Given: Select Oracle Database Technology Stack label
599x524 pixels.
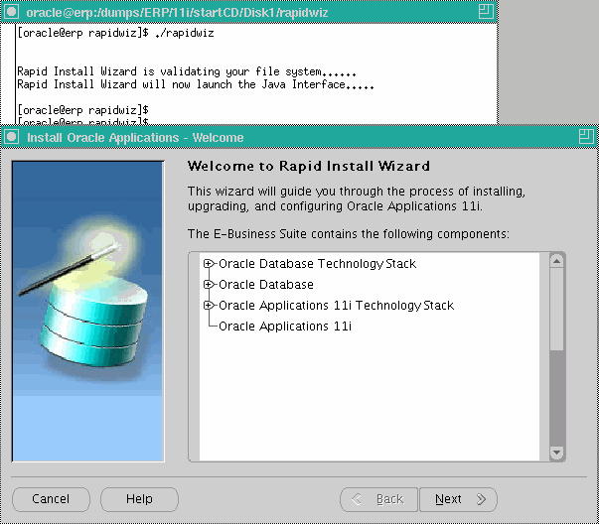Looking at the screenshot, I should 317,264.
